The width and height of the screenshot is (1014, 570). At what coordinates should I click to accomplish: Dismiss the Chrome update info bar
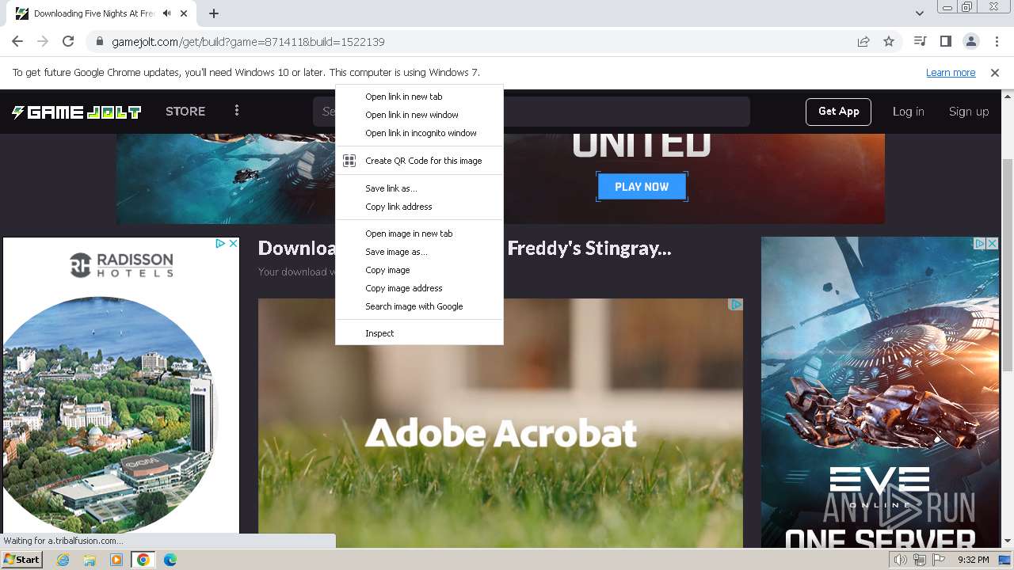click(x=995, y=72)
